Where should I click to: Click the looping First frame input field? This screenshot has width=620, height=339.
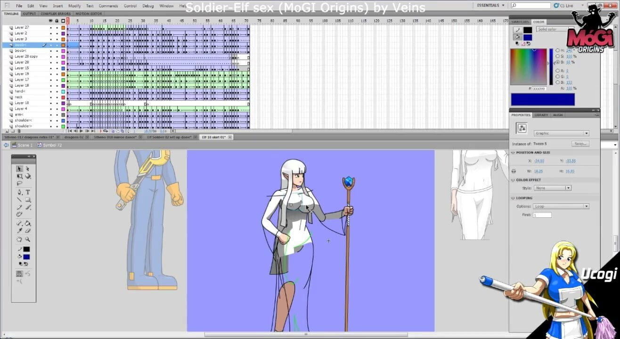click(x=542, y=215)
